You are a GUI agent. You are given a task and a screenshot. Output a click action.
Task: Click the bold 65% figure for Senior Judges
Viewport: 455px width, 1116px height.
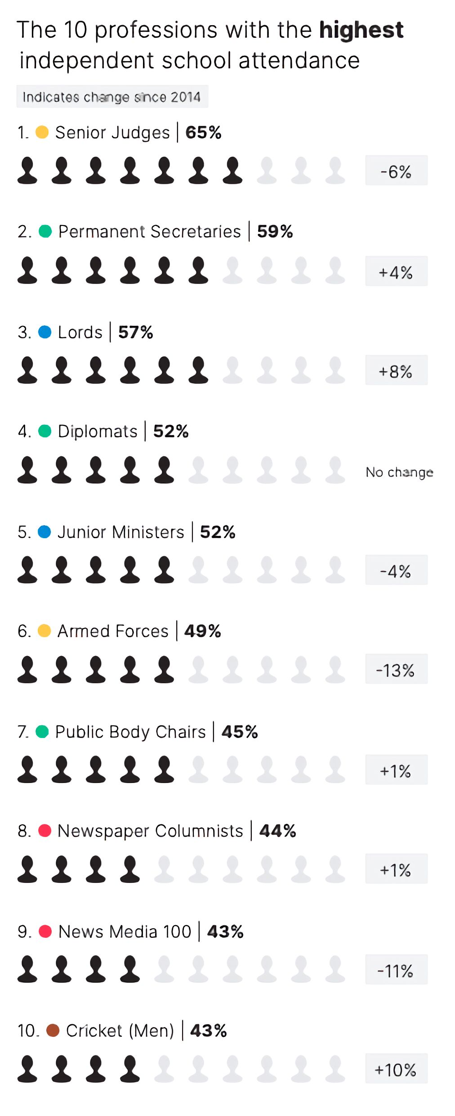(203, 132)
